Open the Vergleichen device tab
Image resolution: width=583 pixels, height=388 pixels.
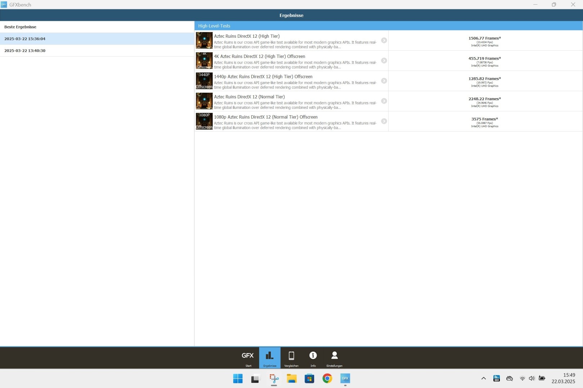coord(291,358)
